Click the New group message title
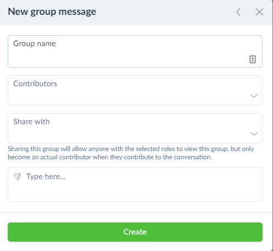 click(x=52, y=12)
